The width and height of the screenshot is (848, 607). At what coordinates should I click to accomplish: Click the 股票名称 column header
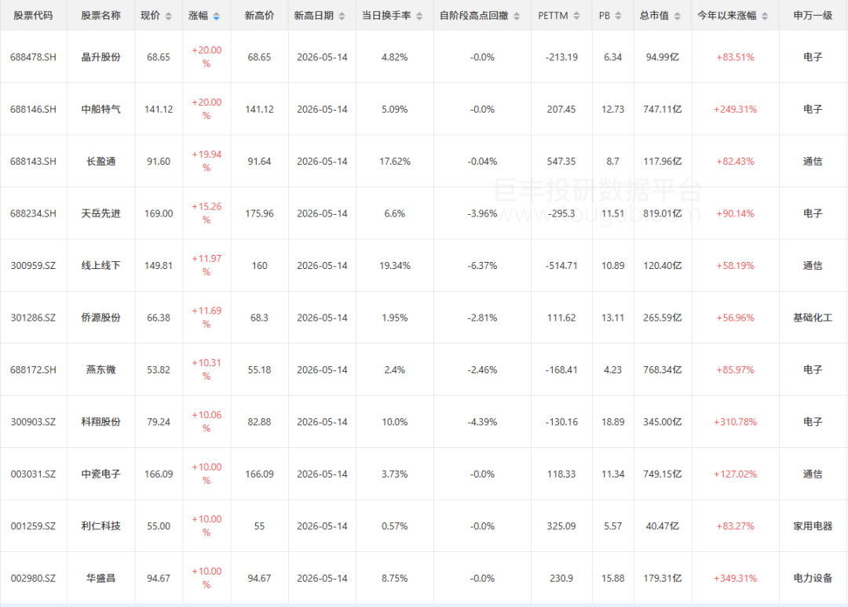pyautogui.click(x=101, y=16)
